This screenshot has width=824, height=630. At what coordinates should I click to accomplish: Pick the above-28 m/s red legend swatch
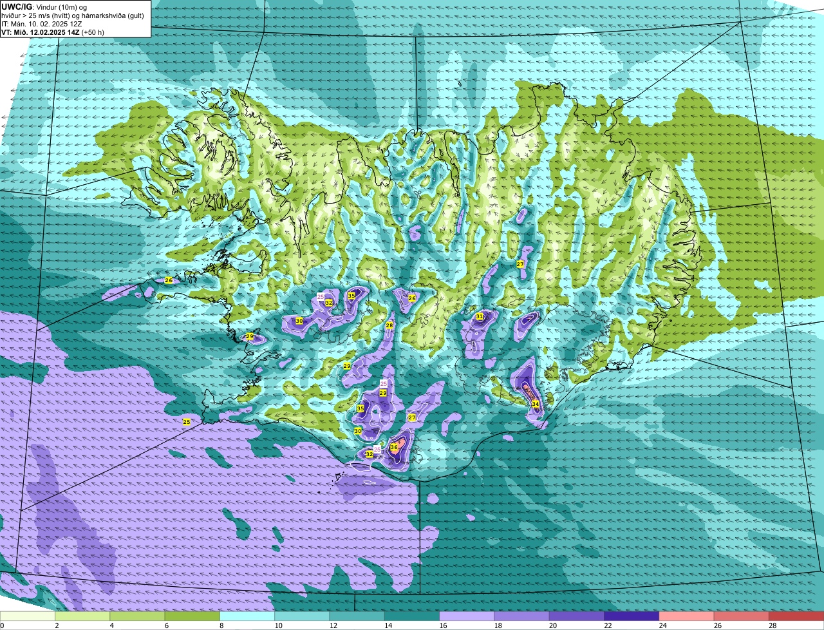[x=796, y=616]
